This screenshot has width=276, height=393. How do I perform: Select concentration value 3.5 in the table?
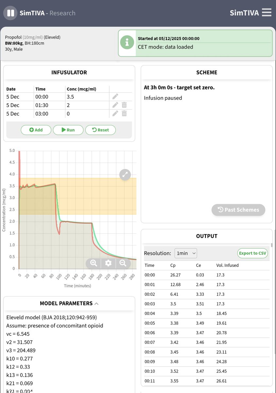coord(70,97)
